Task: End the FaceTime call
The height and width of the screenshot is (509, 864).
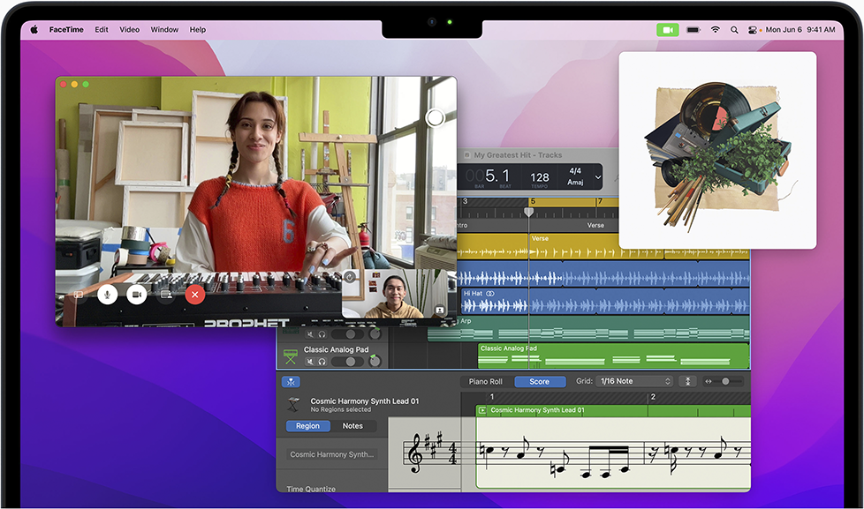Action: 194,295
